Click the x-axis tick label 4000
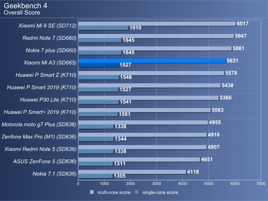Screen dimensions: 268x201 (x=183, y=184)
